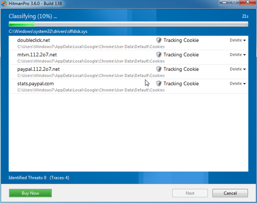
Task: Expand Delete action menu for paypal.112.2o7.net
Action: tap(238, 69)
